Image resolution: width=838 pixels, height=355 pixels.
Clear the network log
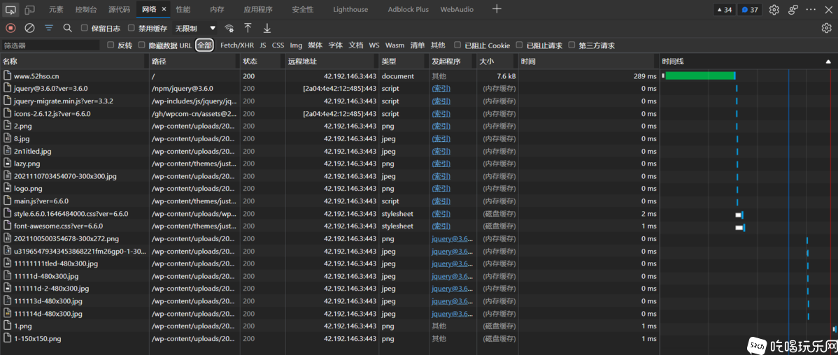tap(30, 28)
